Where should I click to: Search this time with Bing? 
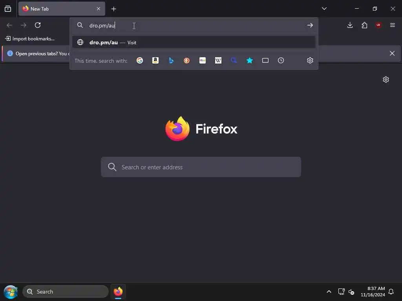(x=171, y=60)
